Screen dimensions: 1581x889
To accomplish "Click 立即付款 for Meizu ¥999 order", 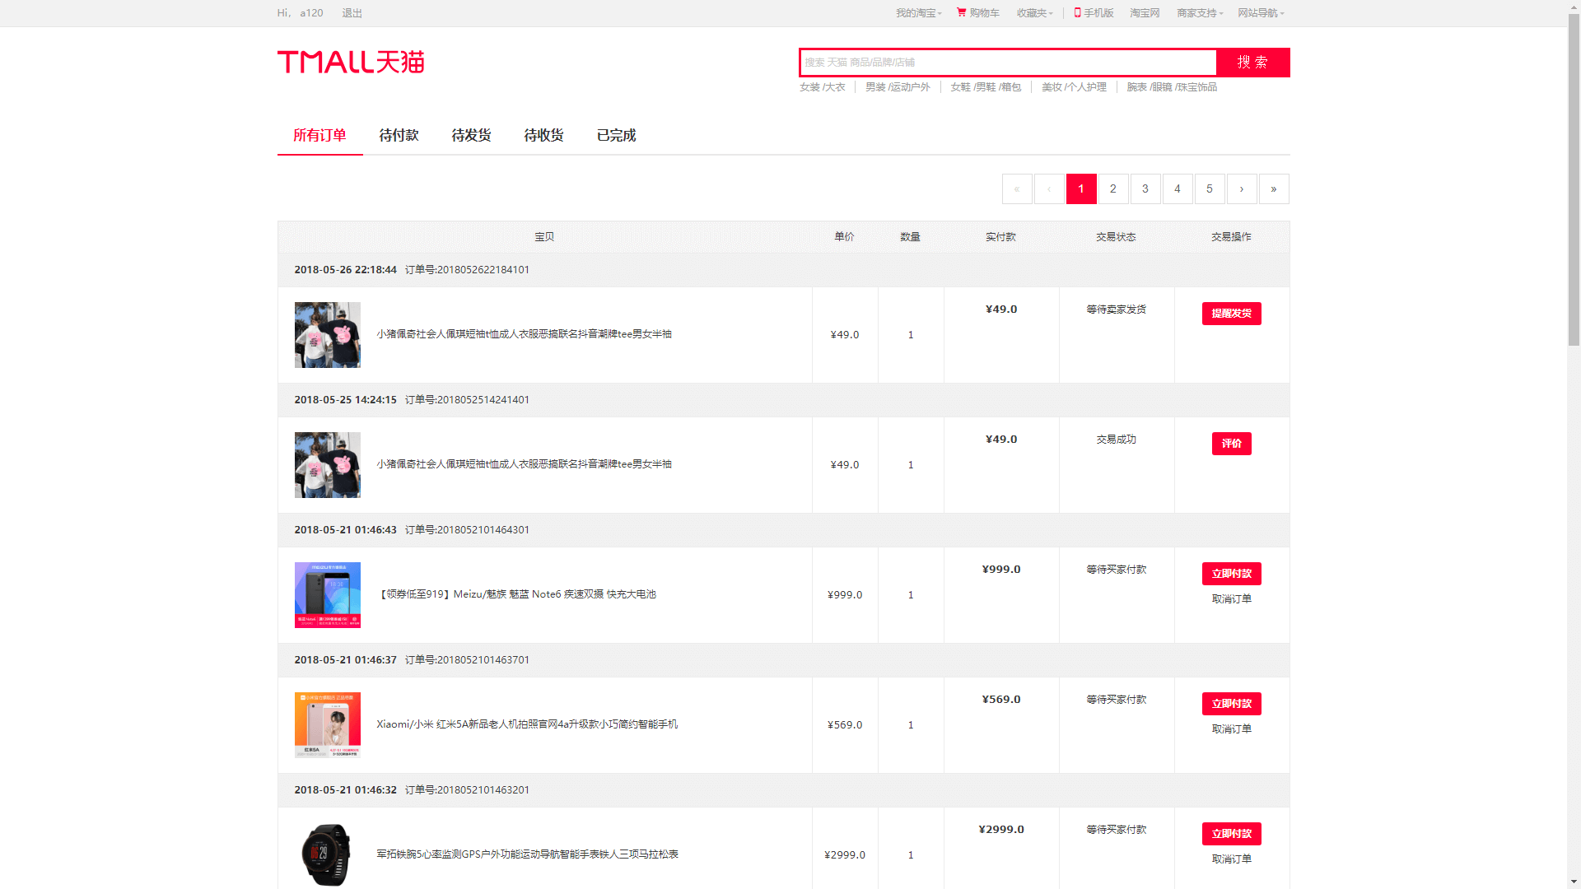I will click(x=1232, y=574).
